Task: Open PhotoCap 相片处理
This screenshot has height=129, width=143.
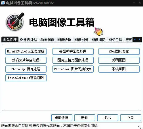Action: click(x=26, y=69)
